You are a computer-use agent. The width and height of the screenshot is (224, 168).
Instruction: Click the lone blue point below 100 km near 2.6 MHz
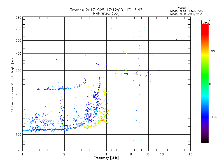click(x=81, y=141)
